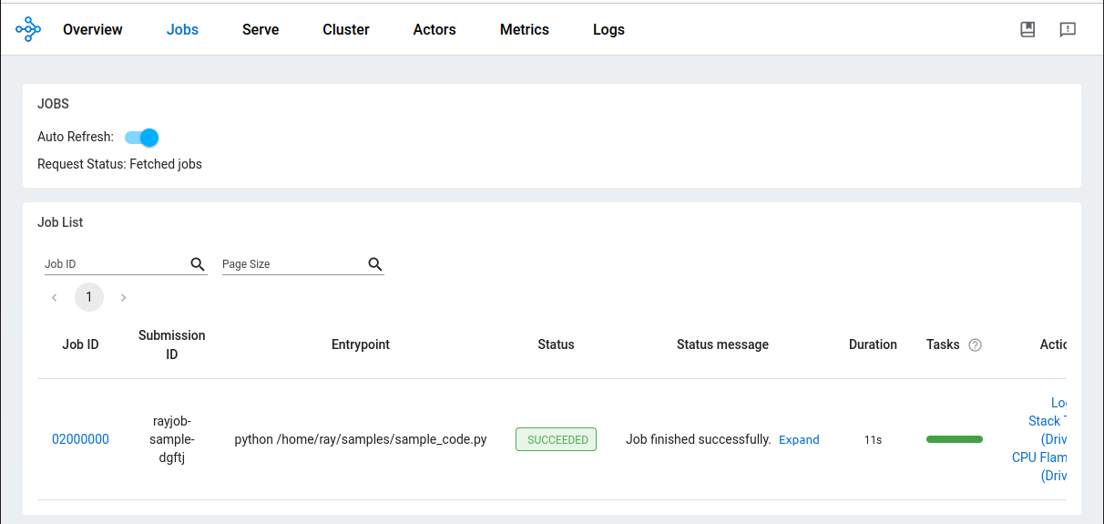Open job 02000000 details link
The height and width of the screenshot is (524, 1104).
pyautogui.click(x=80, y=439)
